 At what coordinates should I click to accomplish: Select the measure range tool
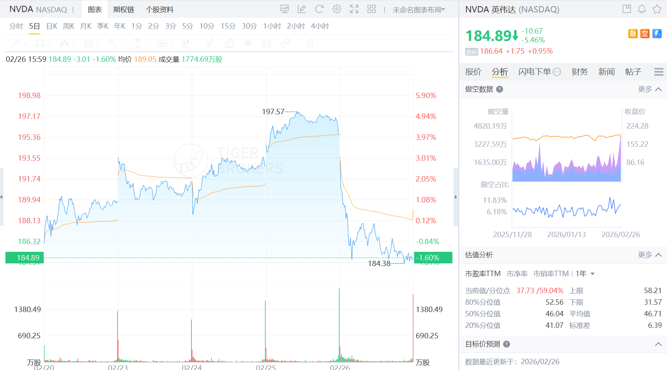(x=137, y=43)
